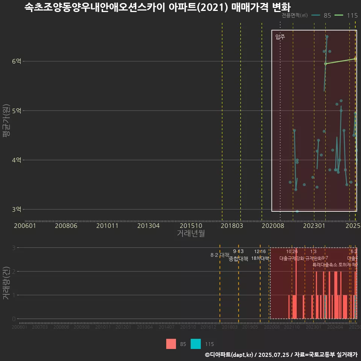This screenshot has height=361, width=361.
Task: Click the 5억 y-axis label
Action: (17, 111)
